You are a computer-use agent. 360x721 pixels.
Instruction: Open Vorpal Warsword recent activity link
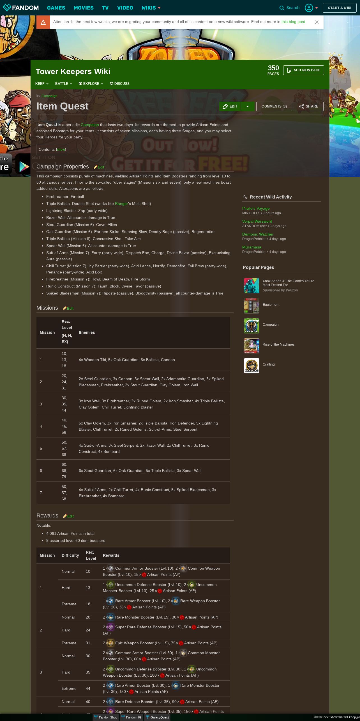point(257,221)
